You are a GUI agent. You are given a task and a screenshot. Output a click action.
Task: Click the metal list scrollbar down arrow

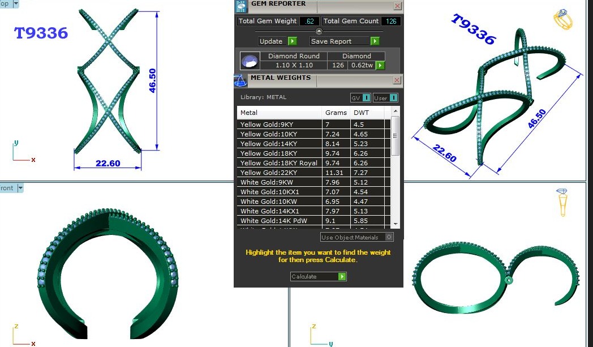coord(396,224)
